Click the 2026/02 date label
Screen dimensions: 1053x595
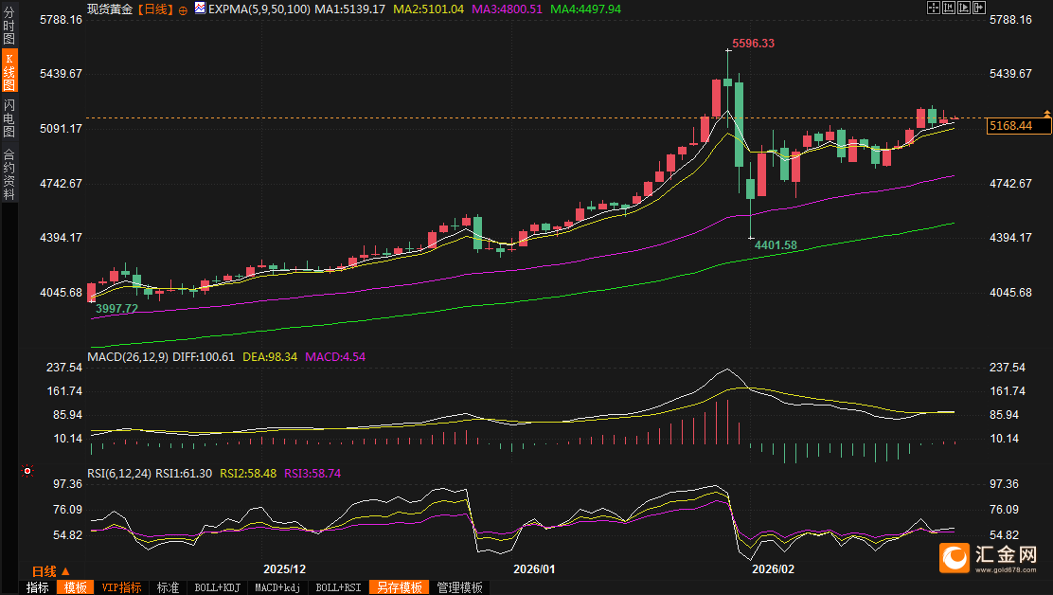pos(773,569)
